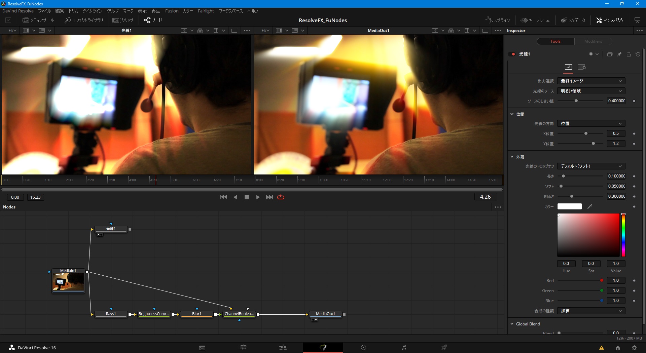646x353 pixels.
Task: Open Project Settings gear icon
Action: (634, 348)
